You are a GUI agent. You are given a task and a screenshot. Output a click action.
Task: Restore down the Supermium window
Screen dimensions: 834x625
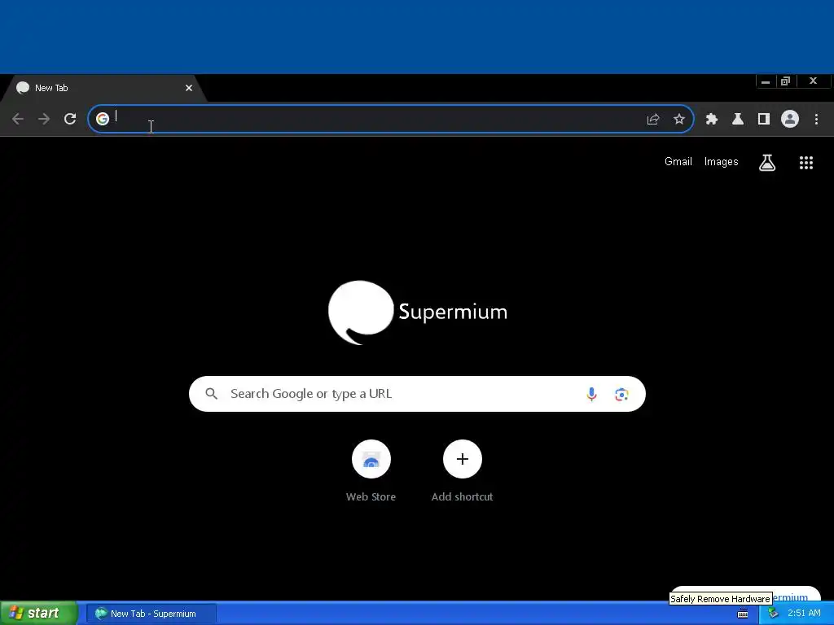(x=786, y=81)
